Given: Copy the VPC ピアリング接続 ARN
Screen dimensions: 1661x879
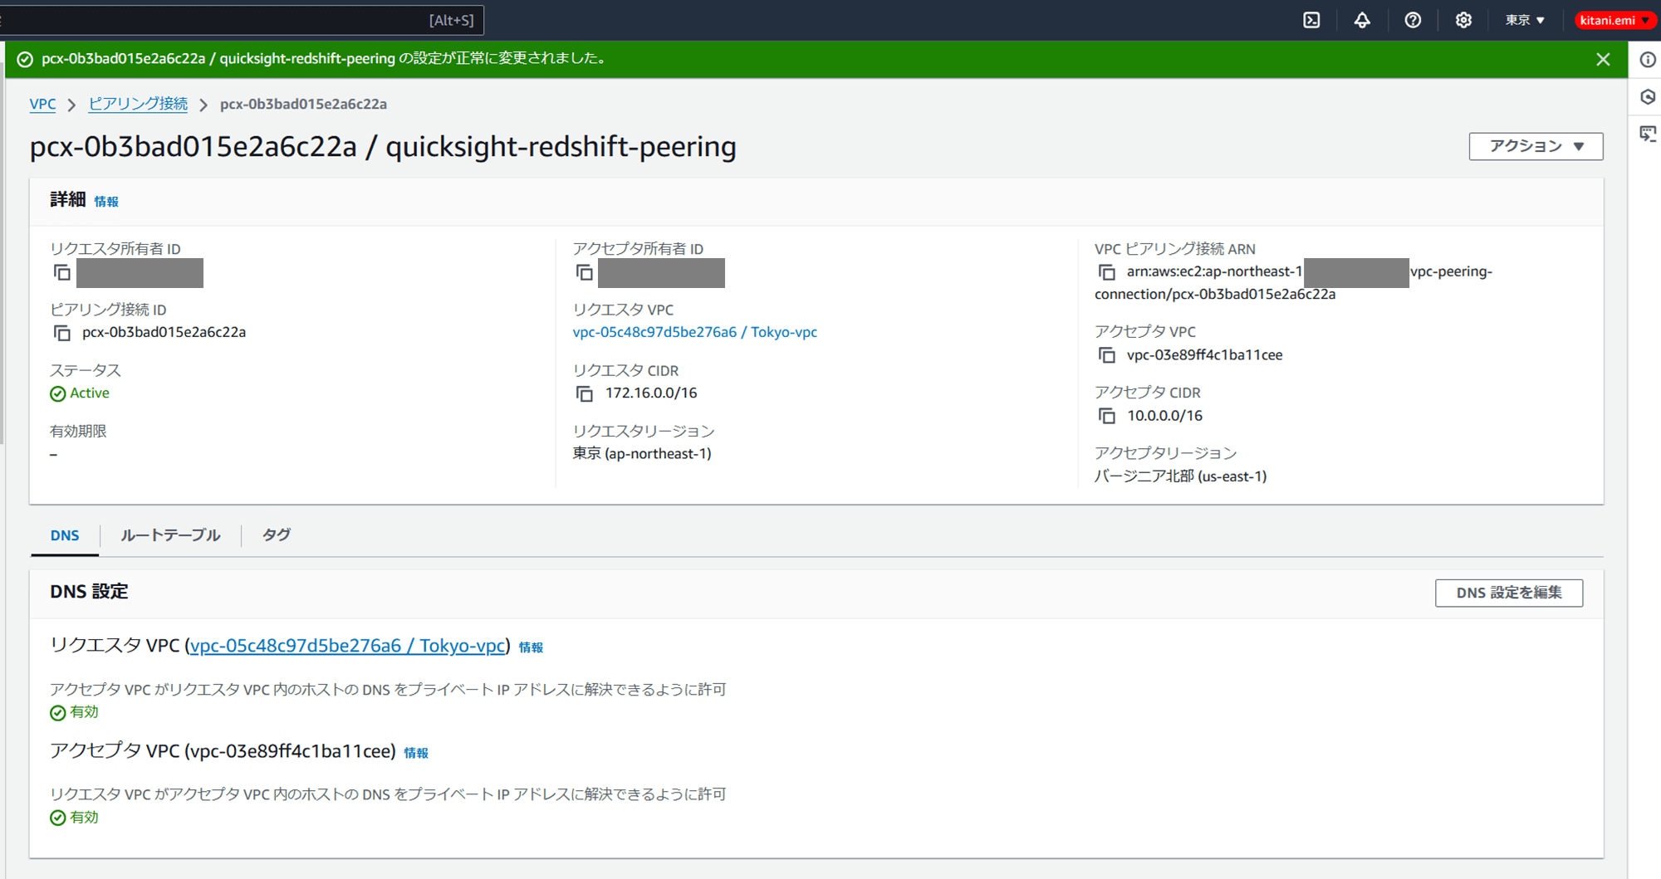Looking at the screenshot, I should [1106, 272].
